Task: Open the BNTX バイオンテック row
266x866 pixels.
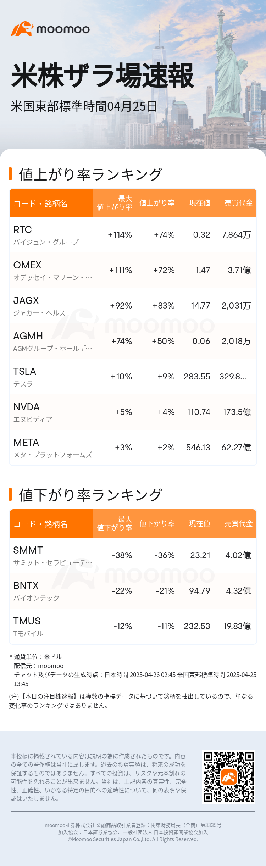Action: pyautogui.click(x=133, y=591)
